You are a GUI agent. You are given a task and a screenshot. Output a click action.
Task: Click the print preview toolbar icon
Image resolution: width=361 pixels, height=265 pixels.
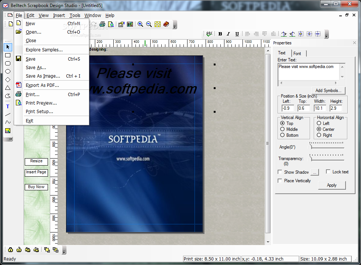tap(111, 24)
